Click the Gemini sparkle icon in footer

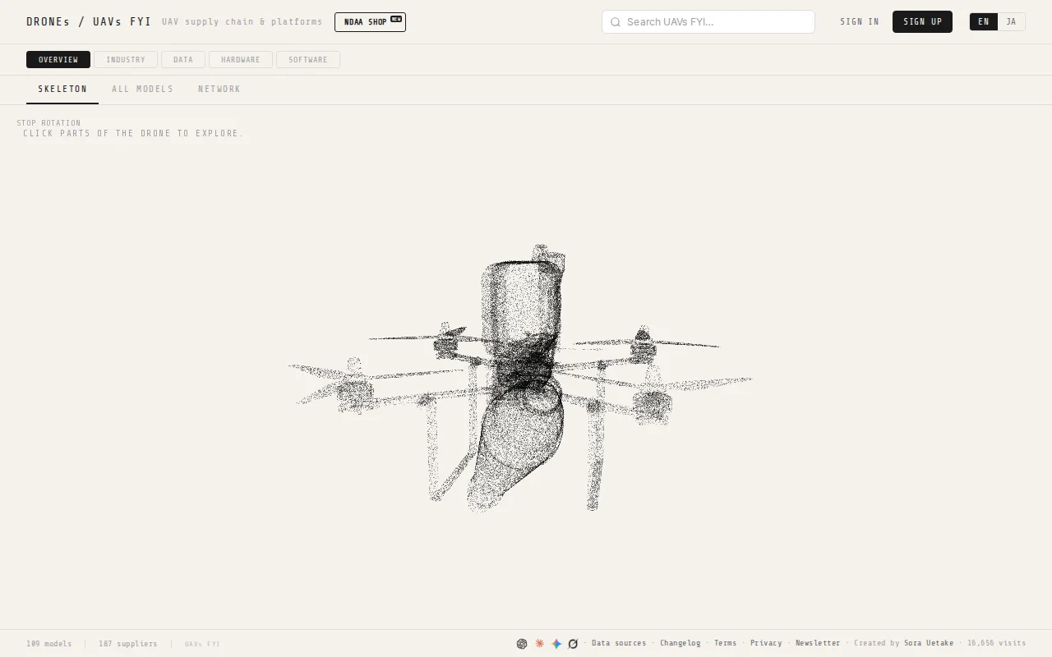556,644
